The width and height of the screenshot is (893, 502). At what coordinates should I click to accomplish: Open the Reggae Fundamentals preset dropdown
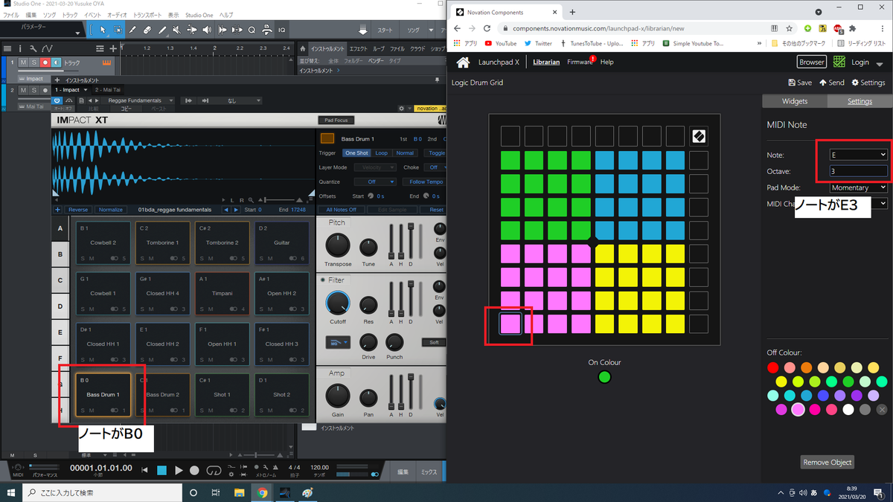point(140,100)
